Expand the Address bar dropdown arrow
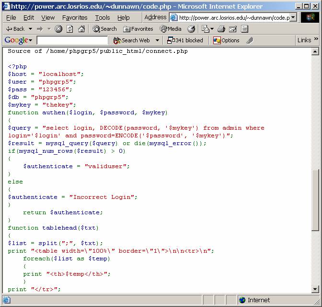This screenshot has width=322, height=307. point(293,17)
